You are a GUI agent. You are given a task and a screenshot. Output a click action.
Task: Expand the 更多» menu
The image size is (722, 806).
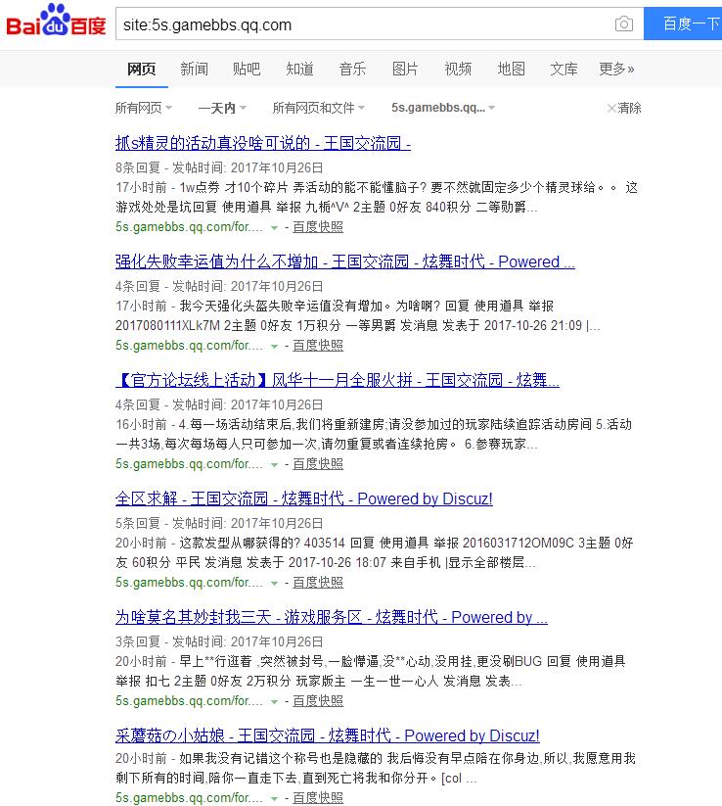(x=616, y=69)
